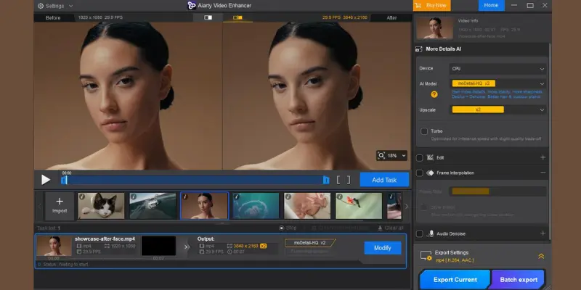
Task: Click the Clear all broom icon
Action: coord(380,228)
